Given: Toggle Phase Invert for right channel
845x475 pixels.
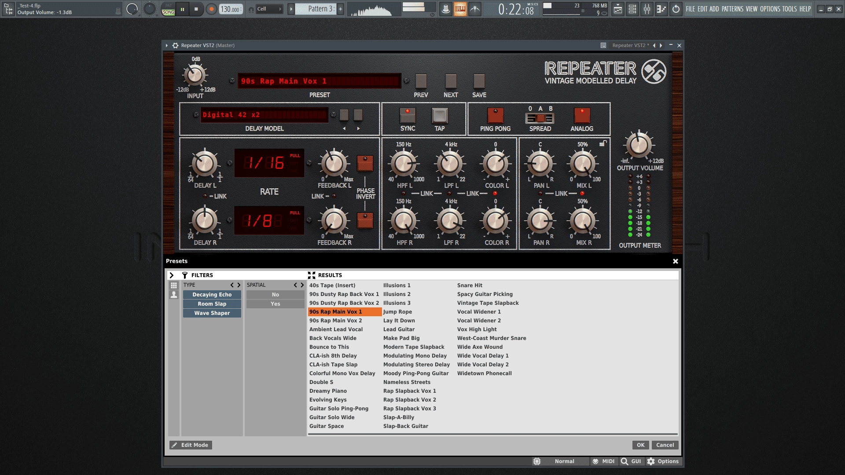Looking at the screenshot, I should [365, 220].
